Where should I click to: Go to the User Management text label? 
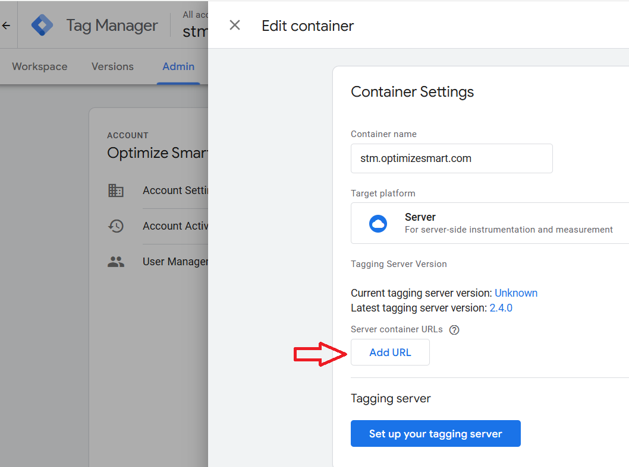pyautogui.click(x=175, y=262)
